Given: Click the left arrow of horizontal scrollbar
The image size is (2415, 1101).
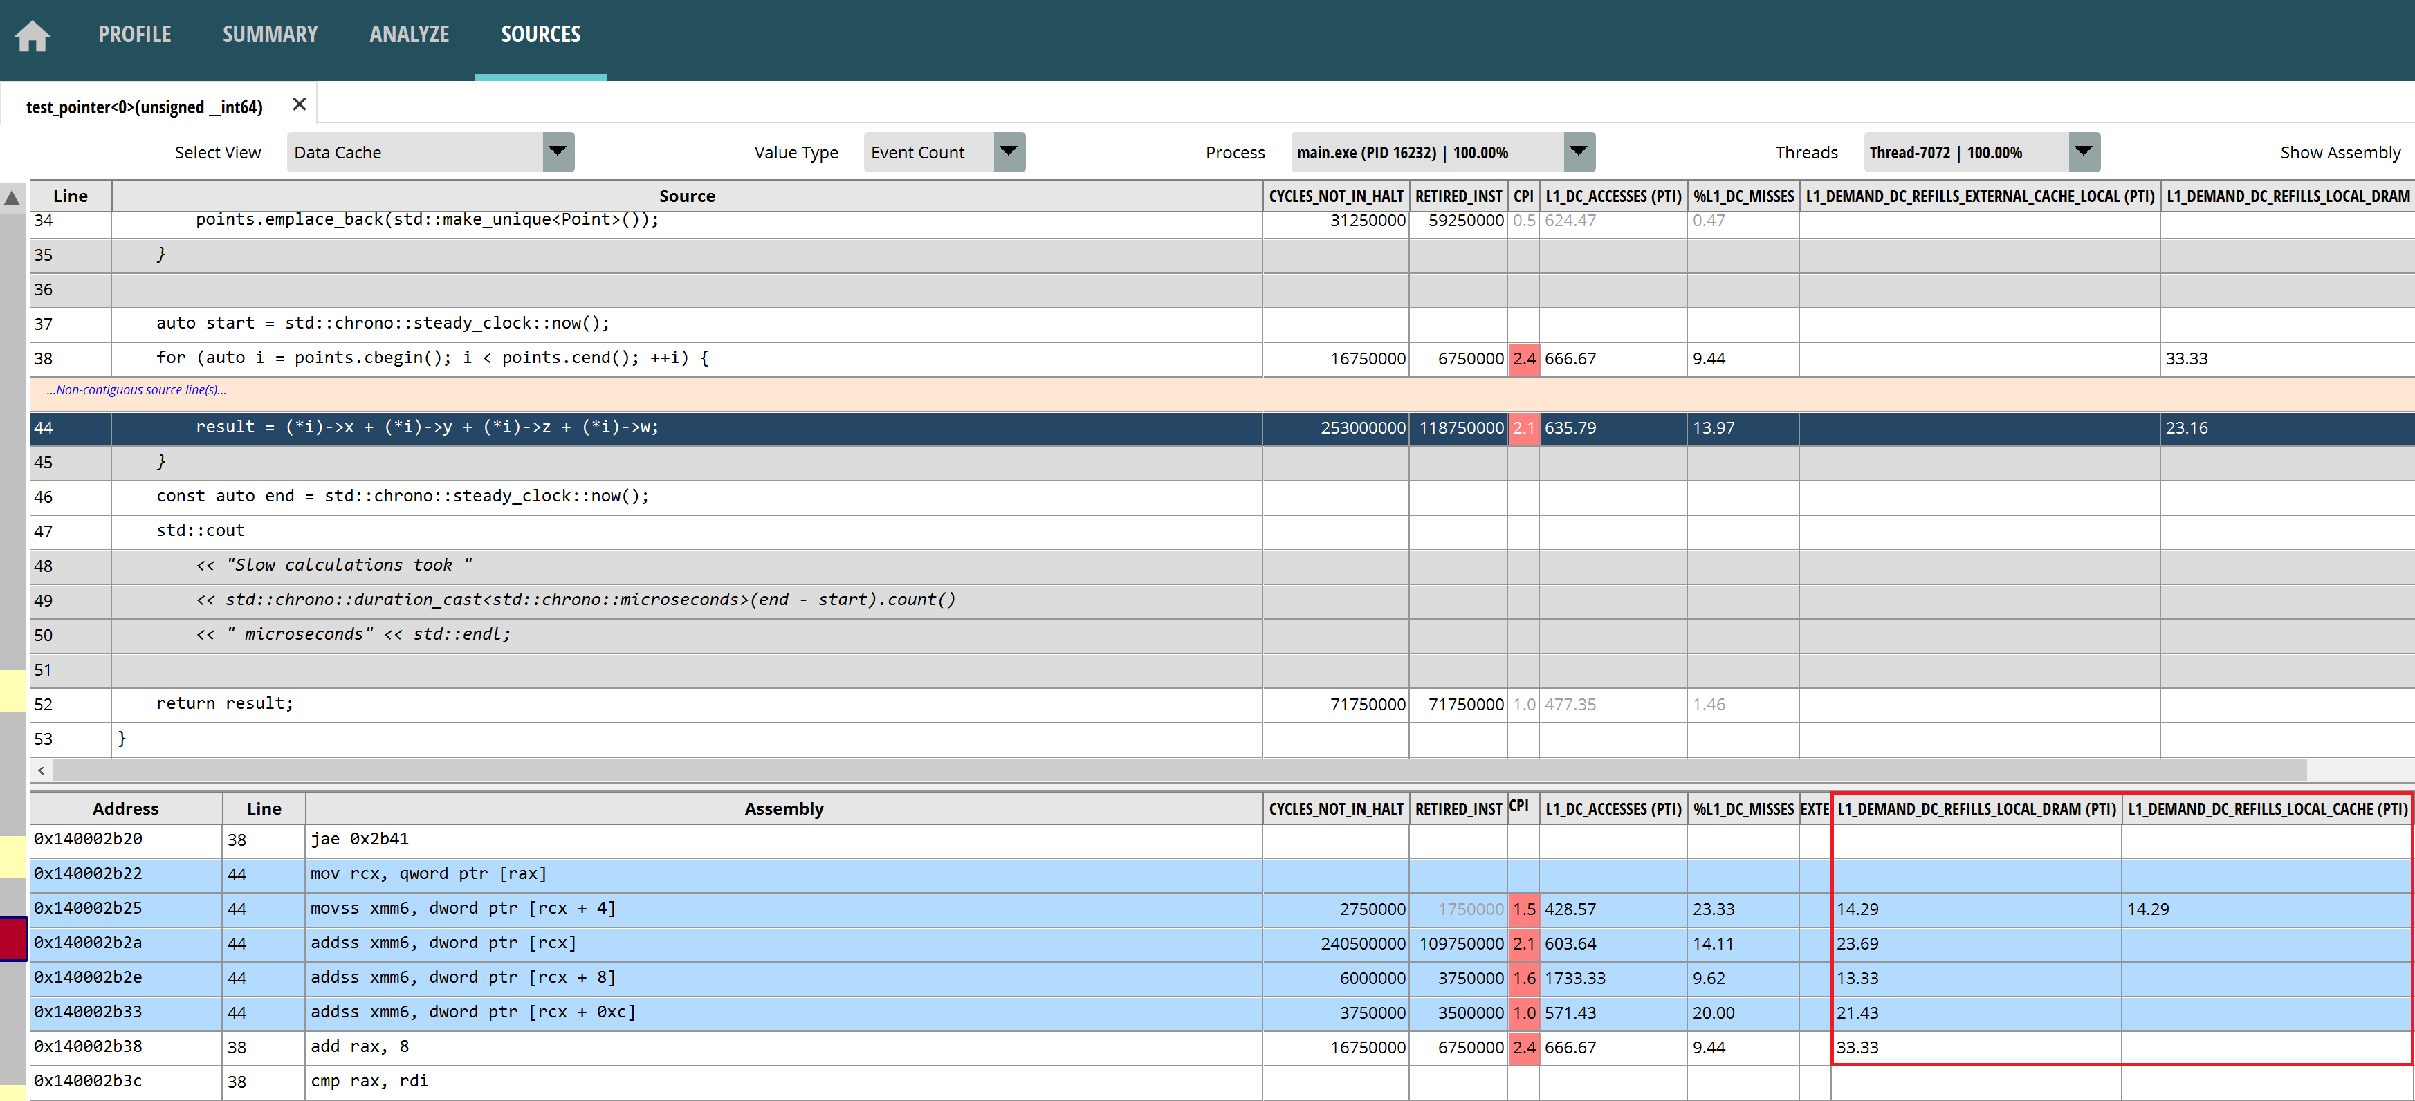Looking at the screenshot, I should point(42,770).
